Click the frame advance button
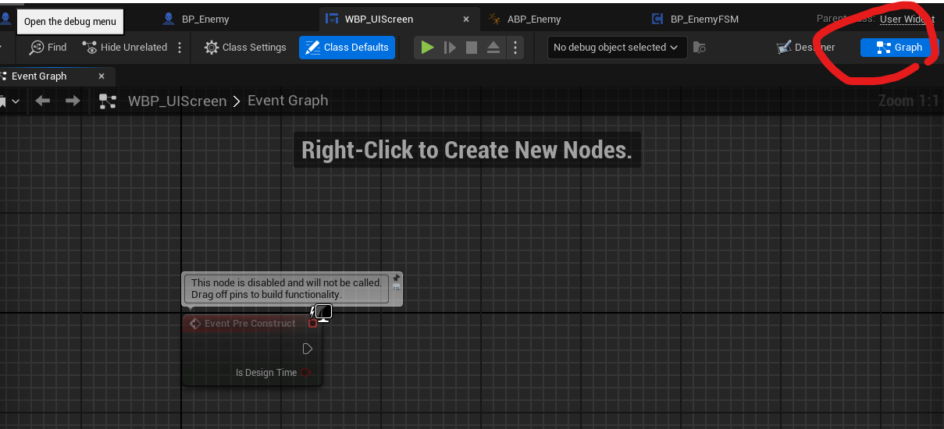This screenshot has width=944, height=429. [x=450, y=48]
